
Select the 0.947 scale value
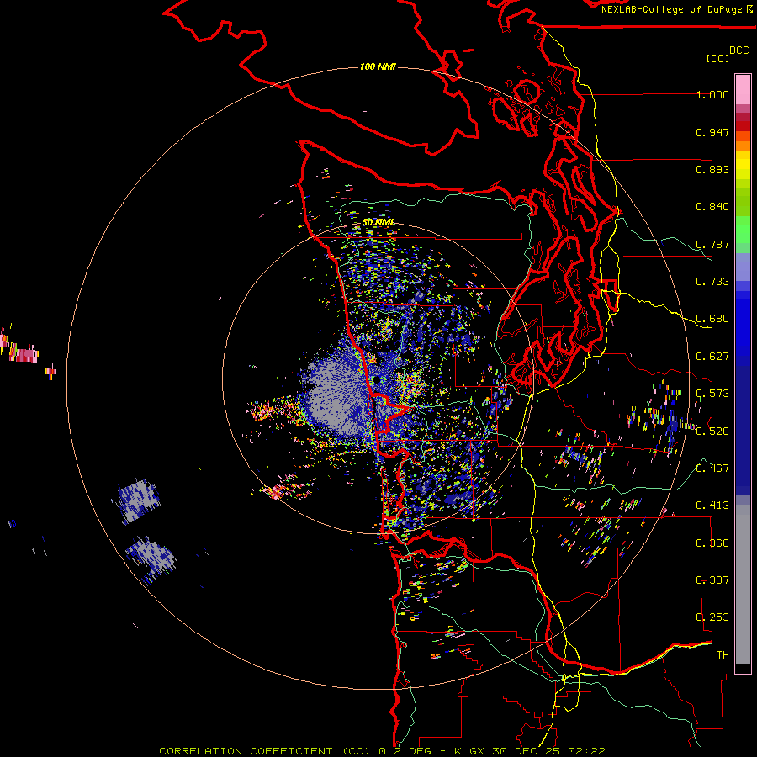[712, 132]
